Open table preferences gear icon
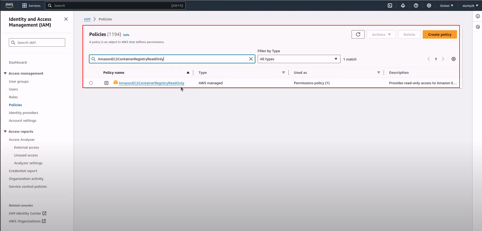 pos(454,59)
